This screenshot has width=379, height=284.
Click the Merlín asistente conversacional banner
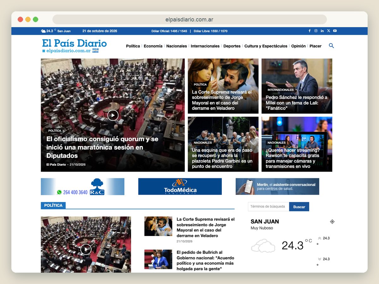[277, 186]
